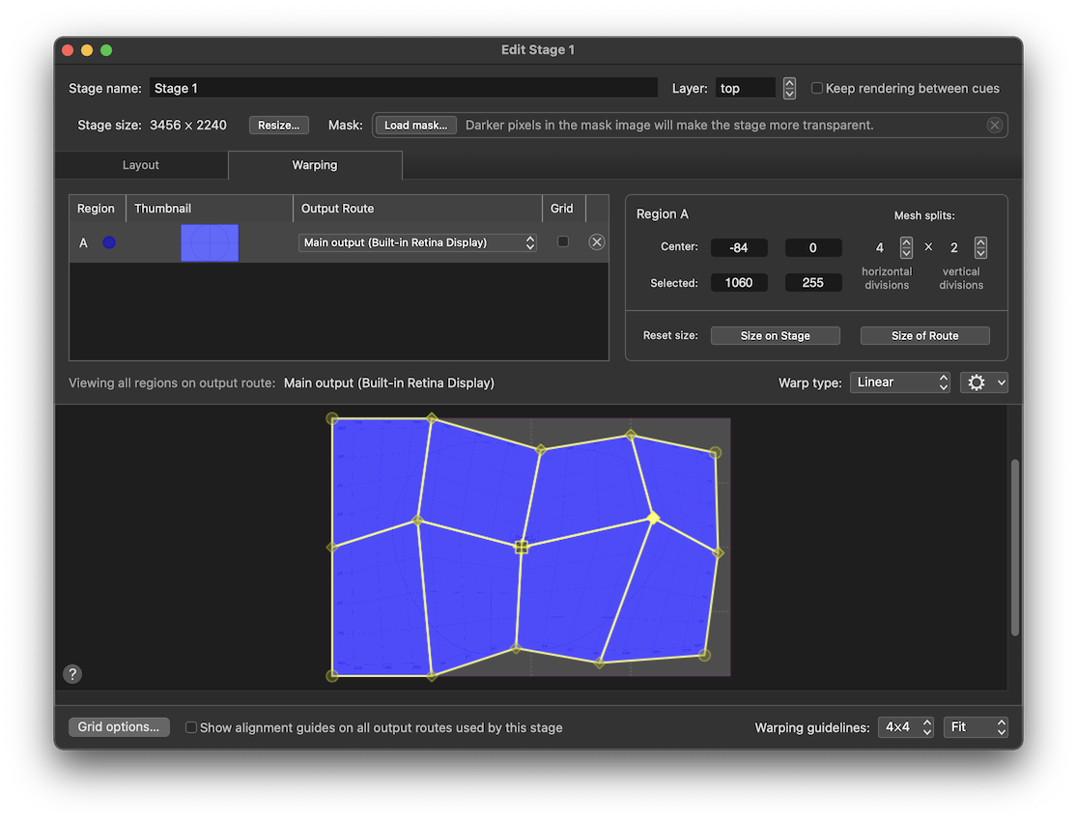Open the Output Route dropdown for Region A

click(x=417, y=242)
